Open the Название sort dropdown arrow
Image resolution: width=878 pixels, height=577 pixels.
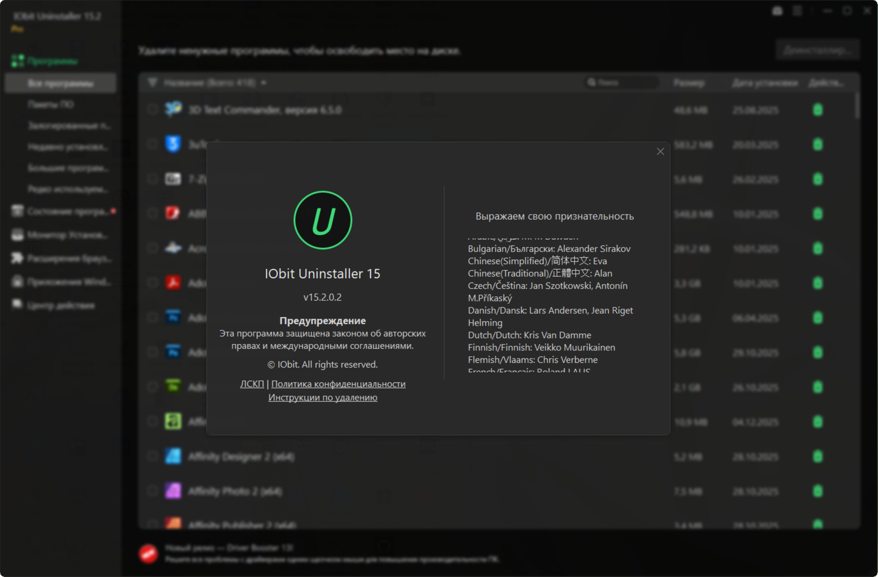click(263, 83)
